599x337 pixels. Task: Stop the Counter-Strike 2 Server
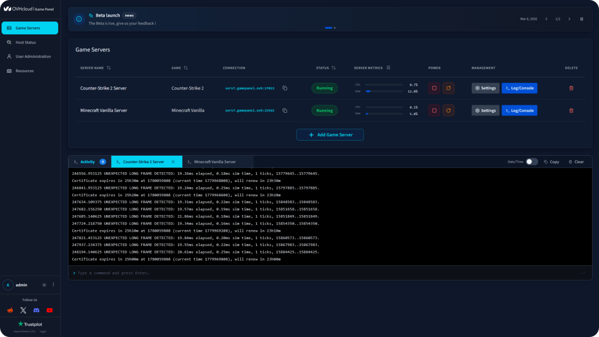click(434, 88)
